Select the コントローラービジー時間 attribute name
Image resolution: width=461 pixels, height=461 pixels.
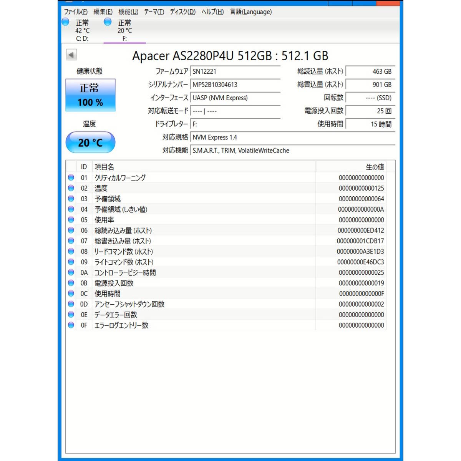[x=125, y=272]
